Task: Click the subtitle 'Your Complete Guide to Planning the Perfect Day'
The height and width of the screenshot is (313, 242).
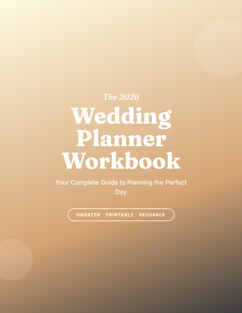Action: [121, 187]
